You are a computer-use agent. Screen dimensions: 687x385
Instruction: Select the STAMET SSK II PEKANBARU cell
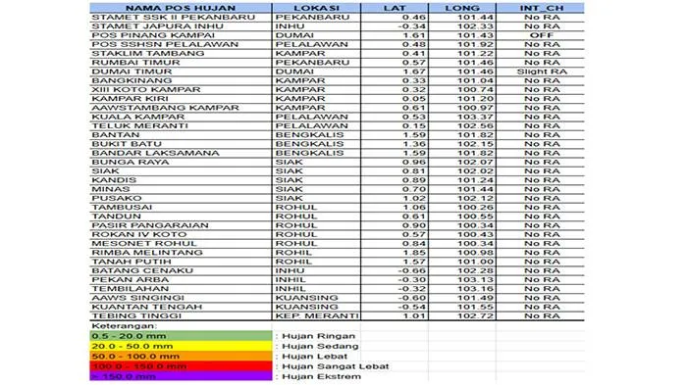[181, 18]
